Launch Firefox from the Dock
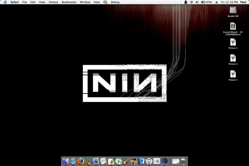This screenshot has height=166, width=249. pyautogui.click(x=81, y=161)
